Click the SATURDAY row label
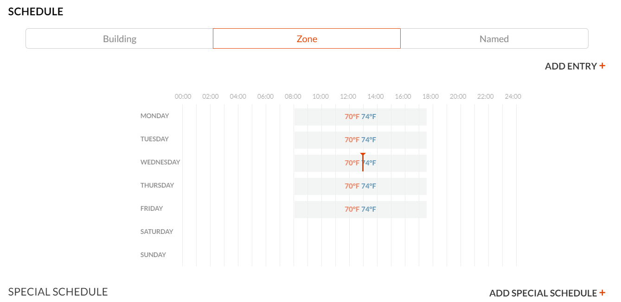 click(156, 232)
